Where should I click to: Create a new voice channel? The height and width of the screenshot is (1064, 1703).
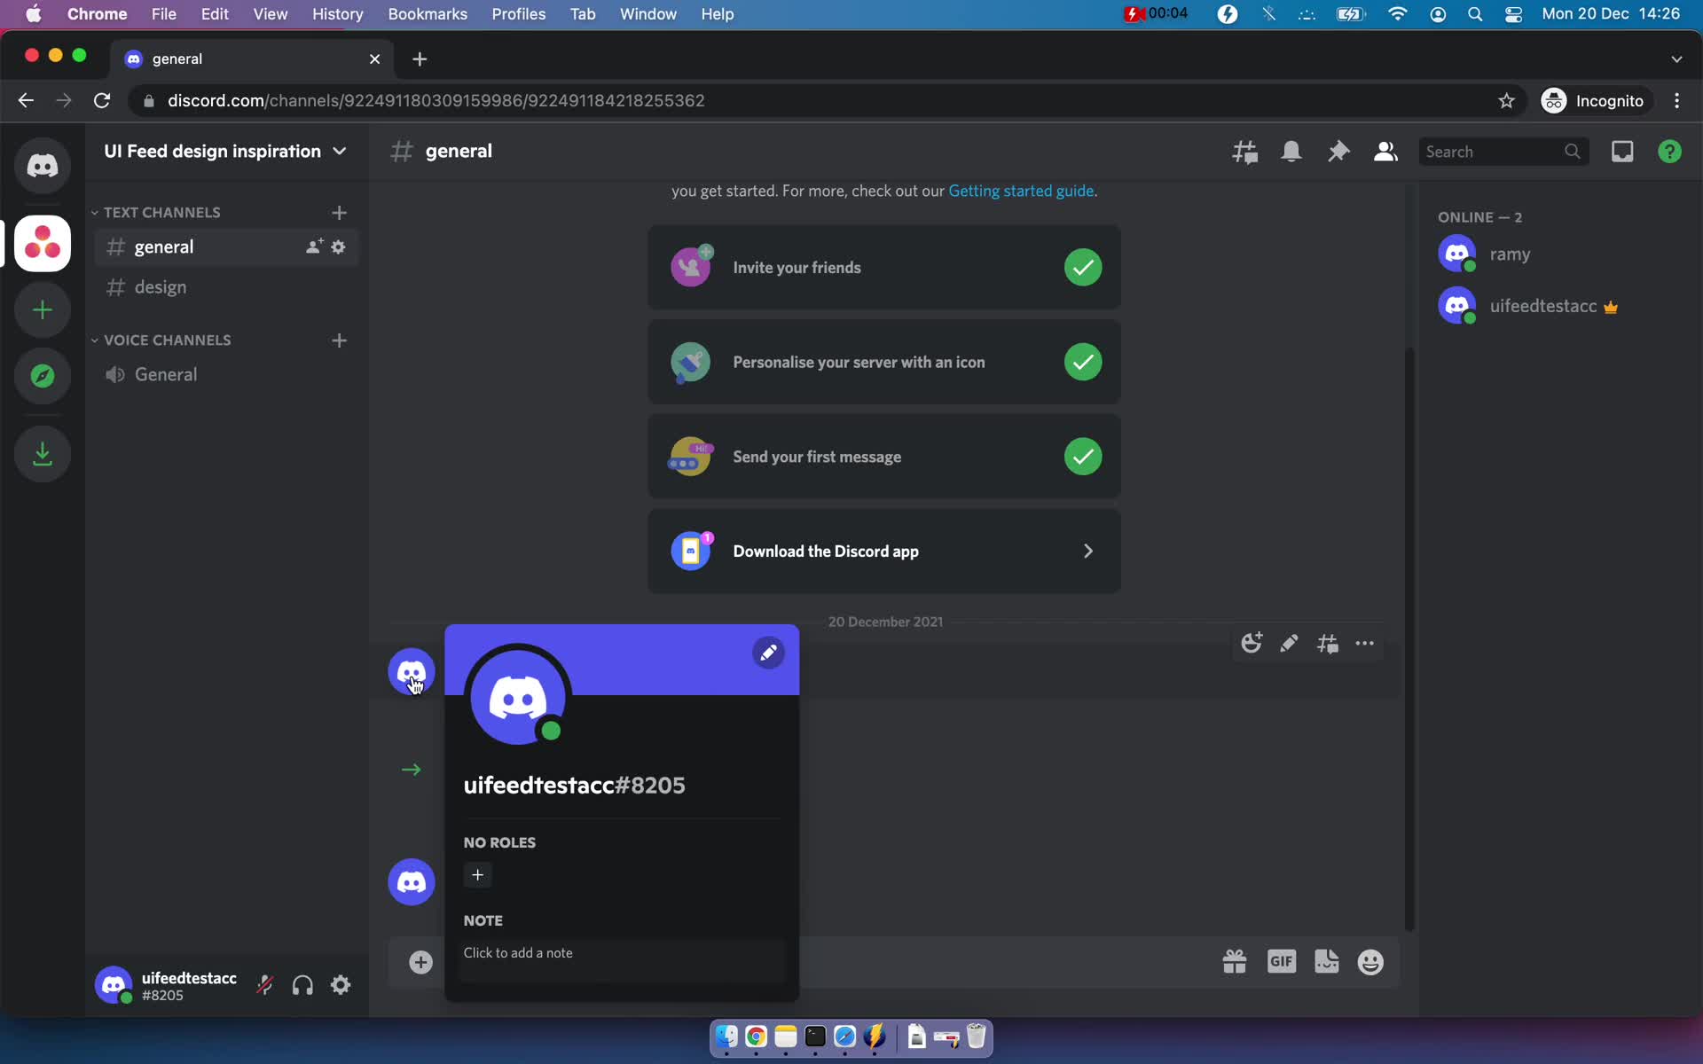[339, 340]
